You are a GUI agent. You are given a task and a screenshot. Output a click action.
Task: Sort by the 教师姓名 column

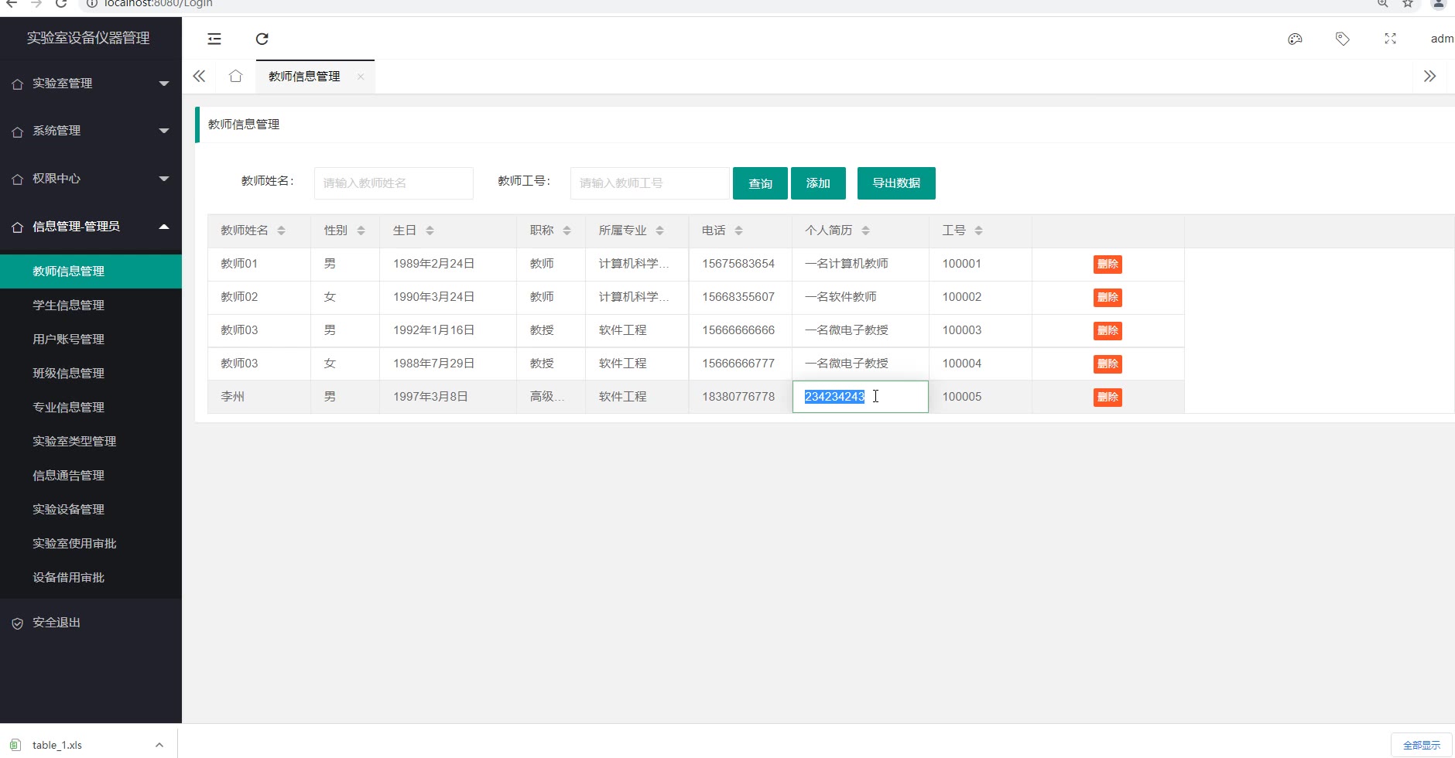(x=281, y=230)
